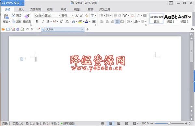Expand the highlight color dropdown arrow
195x126 pixels.
[83, 22]
